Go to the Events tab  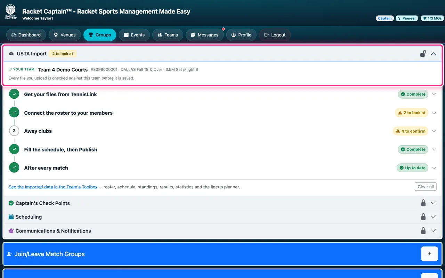134,35
